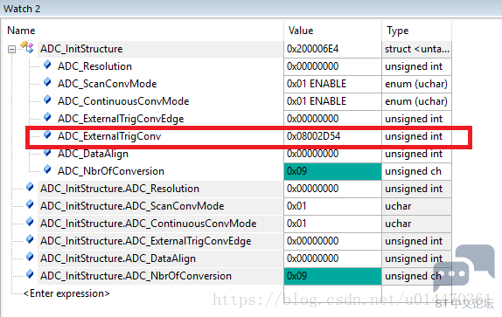Click the diamond icon beside ADC_Resolution member
This screenshot has width=502, height=317.
47,65
